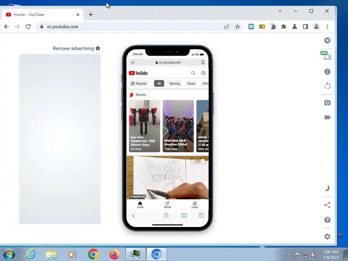The width and height of the screenshot is (348, 261).
Task: Open the lego titan Speakerman short
Action: point(144,126)
